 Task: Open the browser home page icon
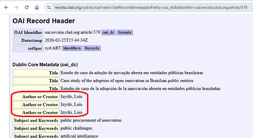coord(37,7)
